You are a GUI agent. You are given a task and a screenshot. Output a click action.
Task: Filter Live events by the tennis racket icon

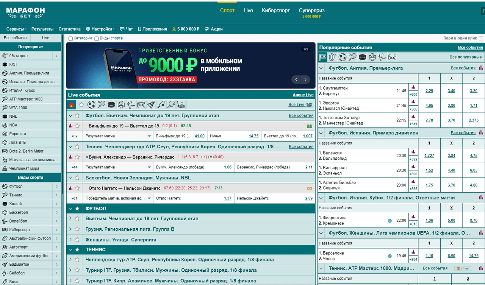(101, 104)
